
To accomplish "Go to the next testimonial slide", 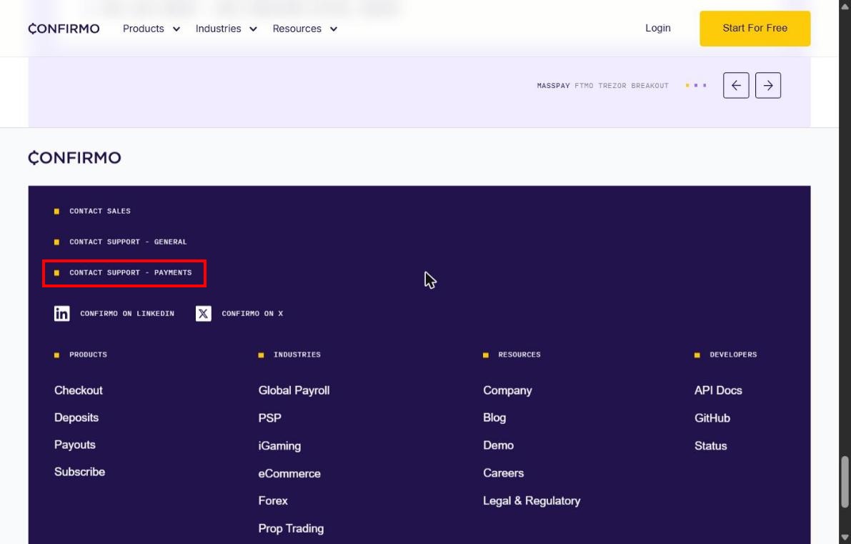I will coord(768,85).
